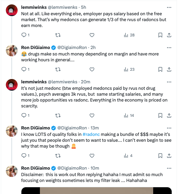Open Ron DiGiaimo's avatar on Disclaimer tweet
Viewport: 179px width, 194px height.
[12, 171]
